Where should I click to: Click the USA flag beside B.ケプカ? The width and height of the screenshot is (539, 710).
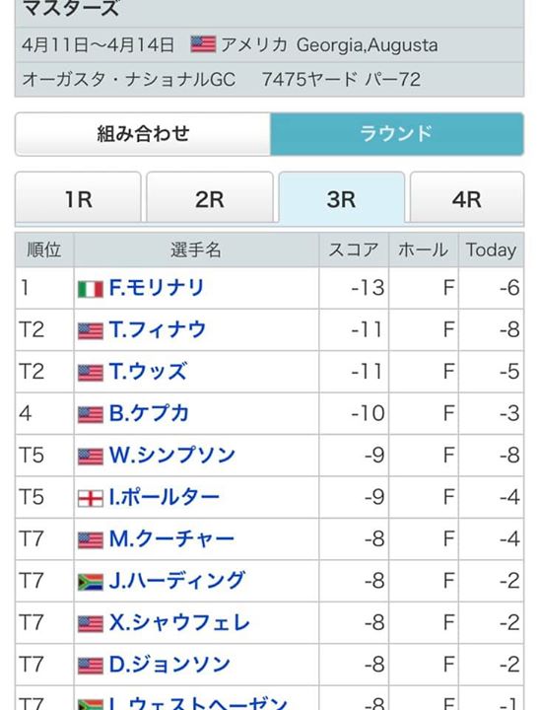click(x=91, y=415)
